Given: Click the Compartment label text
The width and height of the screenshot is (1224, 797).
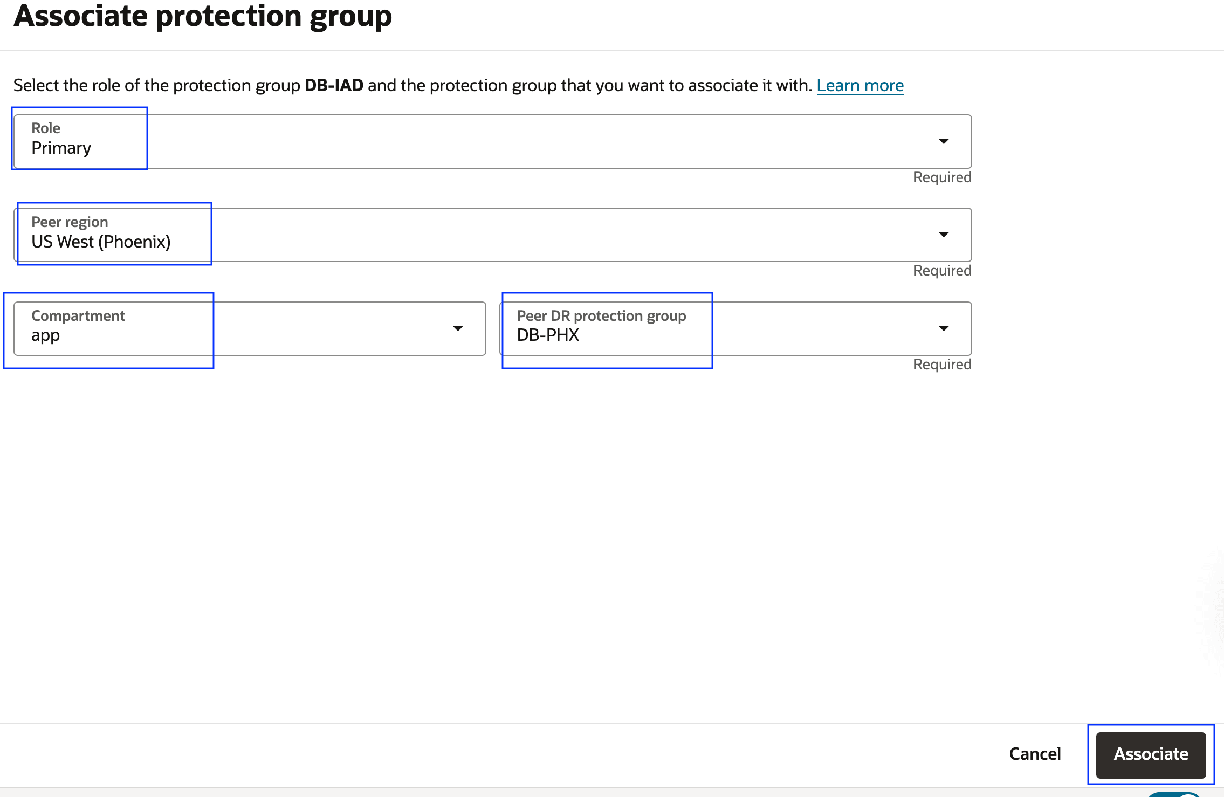Looking at the screenshot, I should pyautogui.click(x=78, y=316).
